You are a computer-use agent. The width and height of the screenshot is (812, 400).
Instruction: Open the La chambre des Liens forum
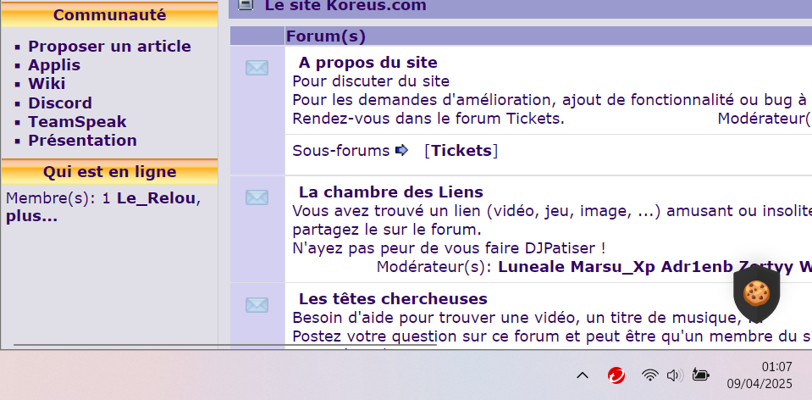point(390,192)
